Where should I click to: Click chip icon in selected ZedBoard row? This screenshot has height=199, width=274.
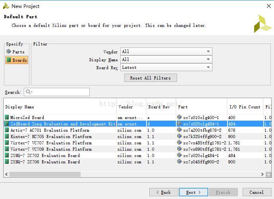click(x=179, y=123)
